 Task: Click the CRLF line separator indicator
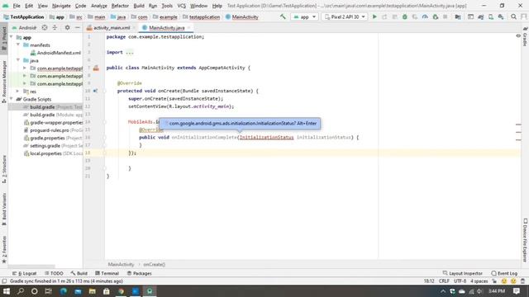444,281
